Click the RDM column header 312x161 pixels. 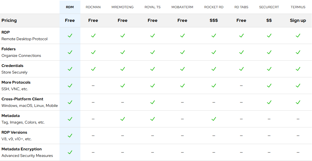pos(70,7)
